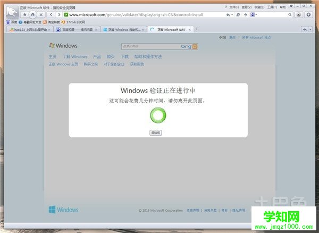Navigate back with the left arrow

click(51, 15)
